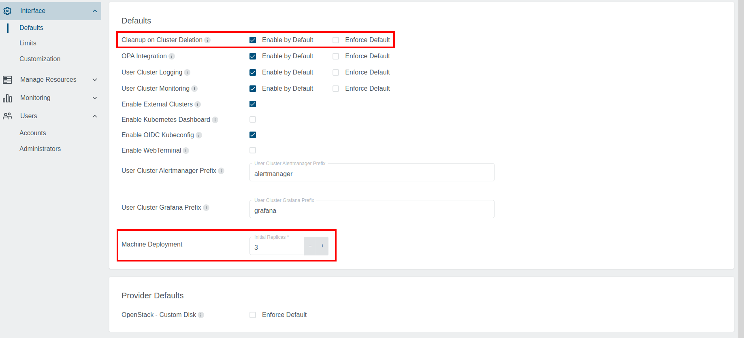The image size is (744, 338).
Task: Go to the Administrators page
Action: (40, 149)
